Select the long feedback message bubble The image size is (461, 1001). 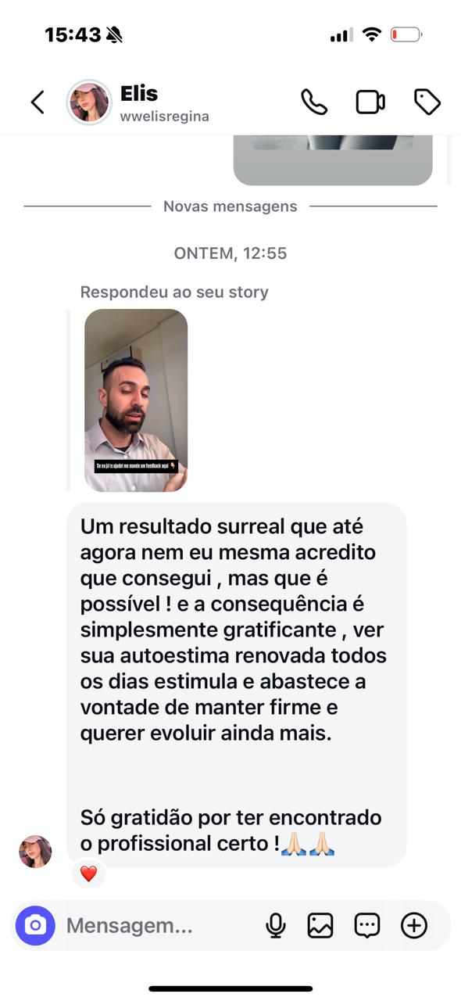(x=236, y=684)
